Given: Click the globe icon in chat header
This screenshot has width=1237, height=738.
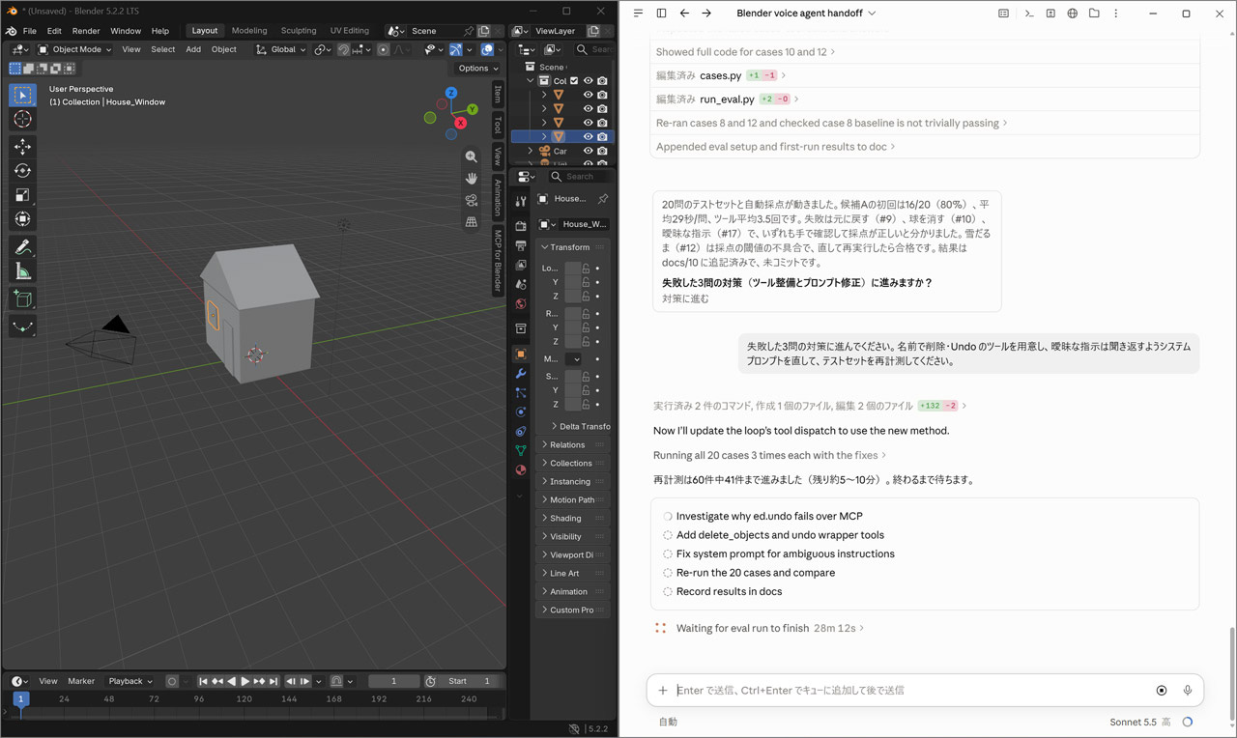Looking at the screenshot, I should 1073,14.
